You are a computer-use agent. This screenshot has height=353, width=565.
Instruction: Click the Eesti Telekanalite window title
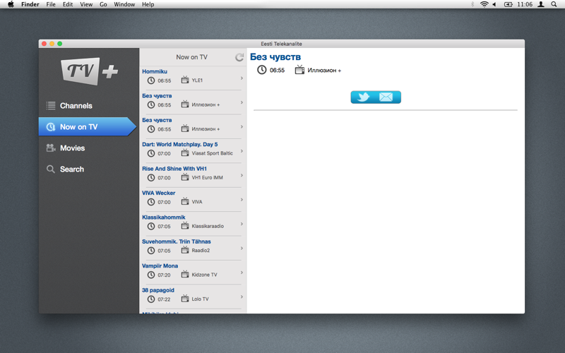click(x=281, y=44)
